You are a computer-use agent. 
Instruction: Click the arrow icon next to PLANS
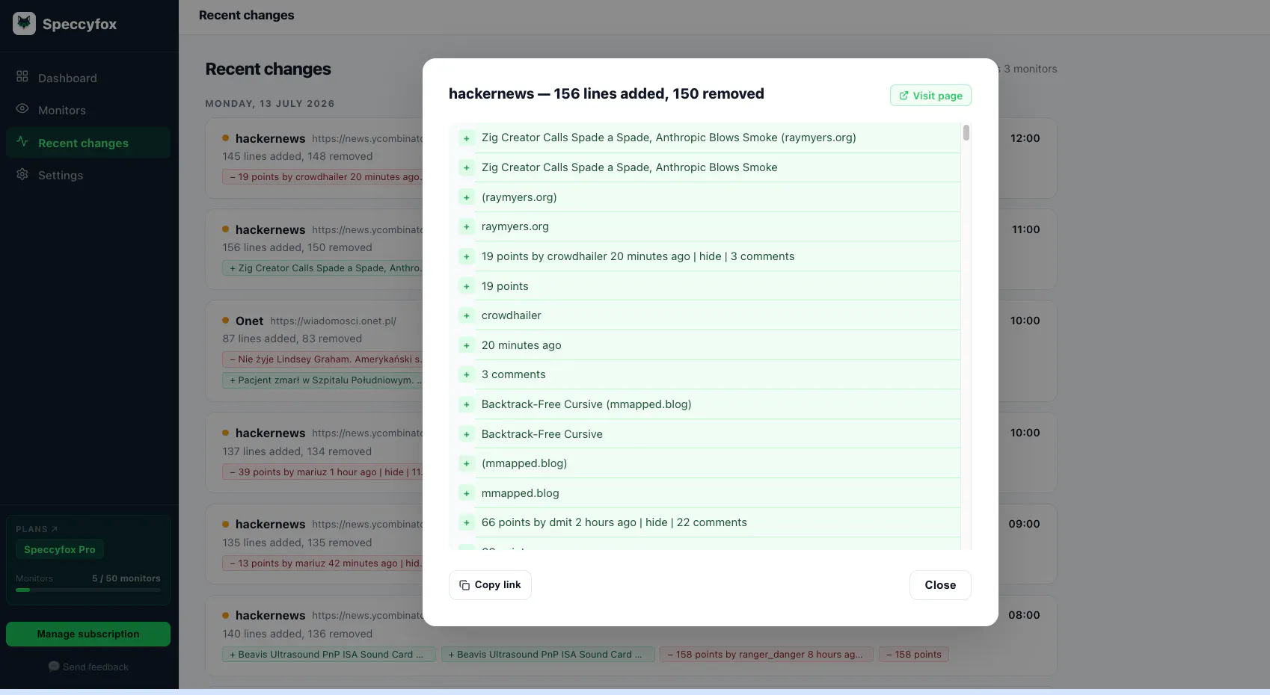tap(54, 529)
